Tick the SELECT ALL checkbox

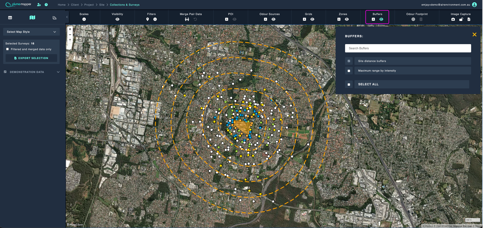coord(349,84)
